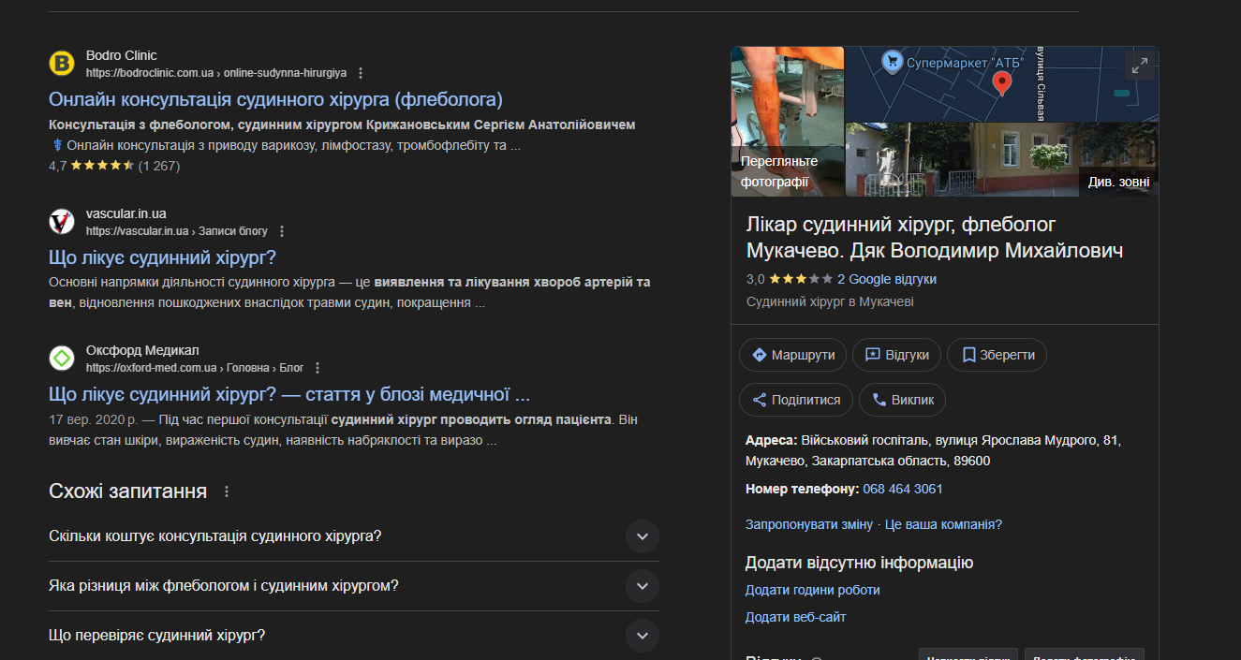Open options menu for vascular.in.ua result

282,231
